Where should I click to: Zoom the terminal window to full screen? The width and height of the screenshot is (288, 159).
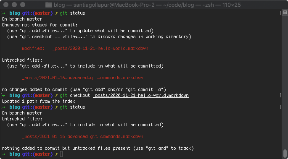pyautogui.click(x=23, y=5)
